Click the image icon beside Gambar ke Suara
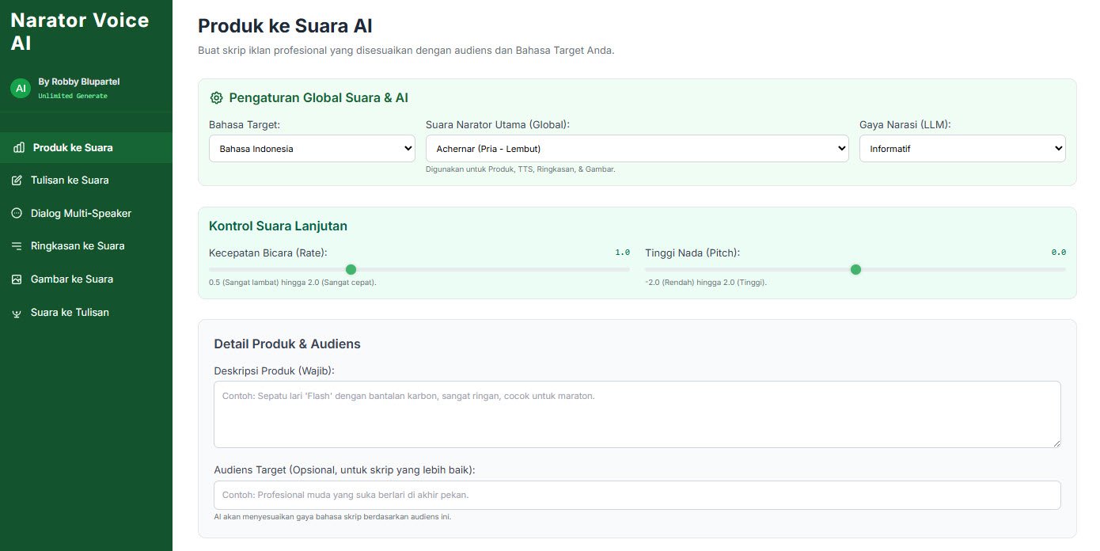This screenshot has width=1100, height=551. [17, 279]
